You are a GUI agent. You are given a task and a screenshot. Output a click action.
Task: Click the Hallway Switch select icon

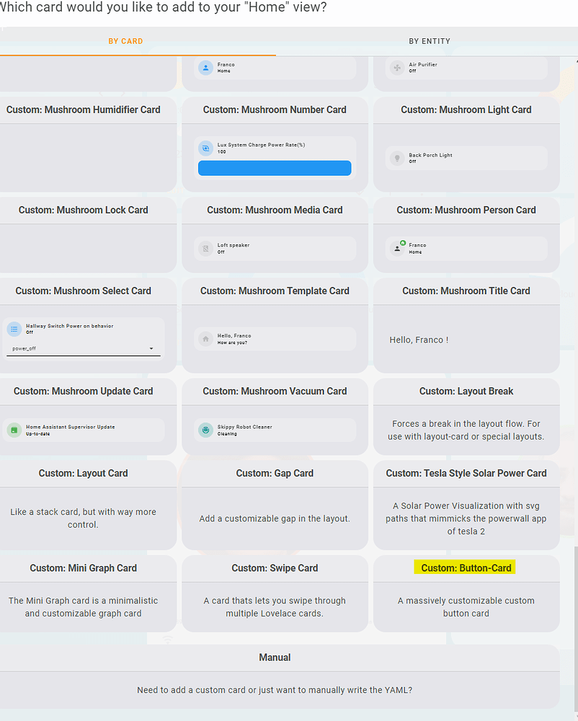click(x=14, y=329)
